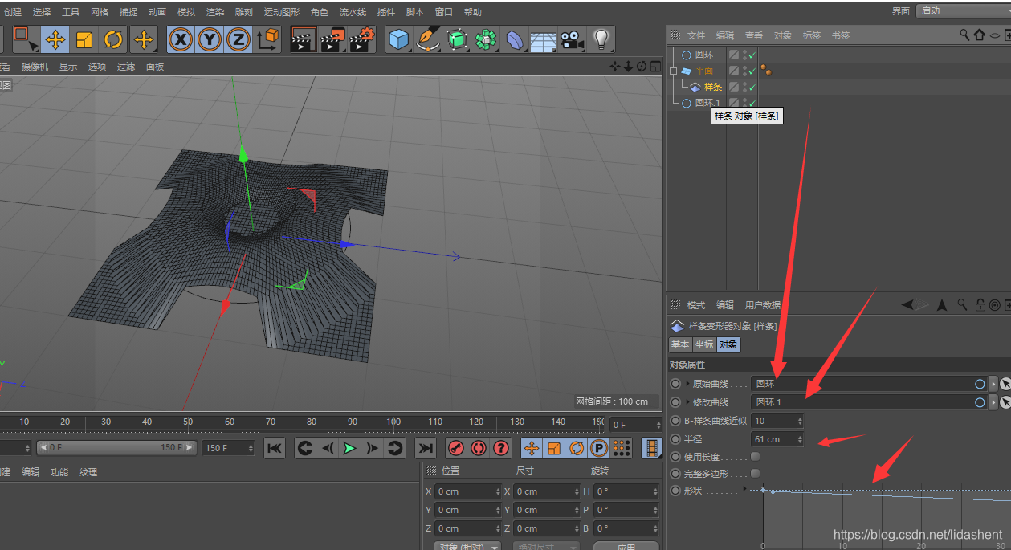Open the Edit Render Settings icon
The image size is (1011, 550).
(x=362, y=39)
